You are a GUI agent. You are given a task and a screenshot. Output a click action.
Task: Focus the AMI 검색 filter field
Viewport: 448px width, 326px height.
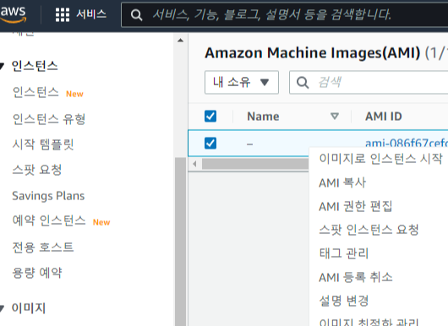(369, 82)
